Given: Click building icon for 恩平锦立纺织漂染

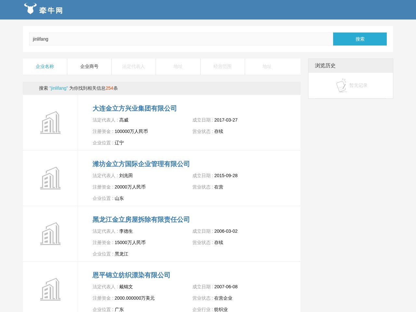Looking at the screenshot, I should click(50, 289).
